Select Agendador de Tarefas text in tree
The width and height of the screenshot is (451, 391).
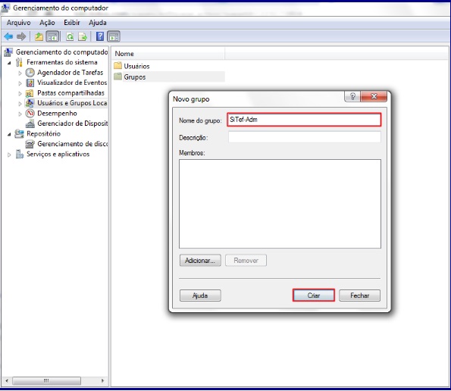click(x=70, y=73)
